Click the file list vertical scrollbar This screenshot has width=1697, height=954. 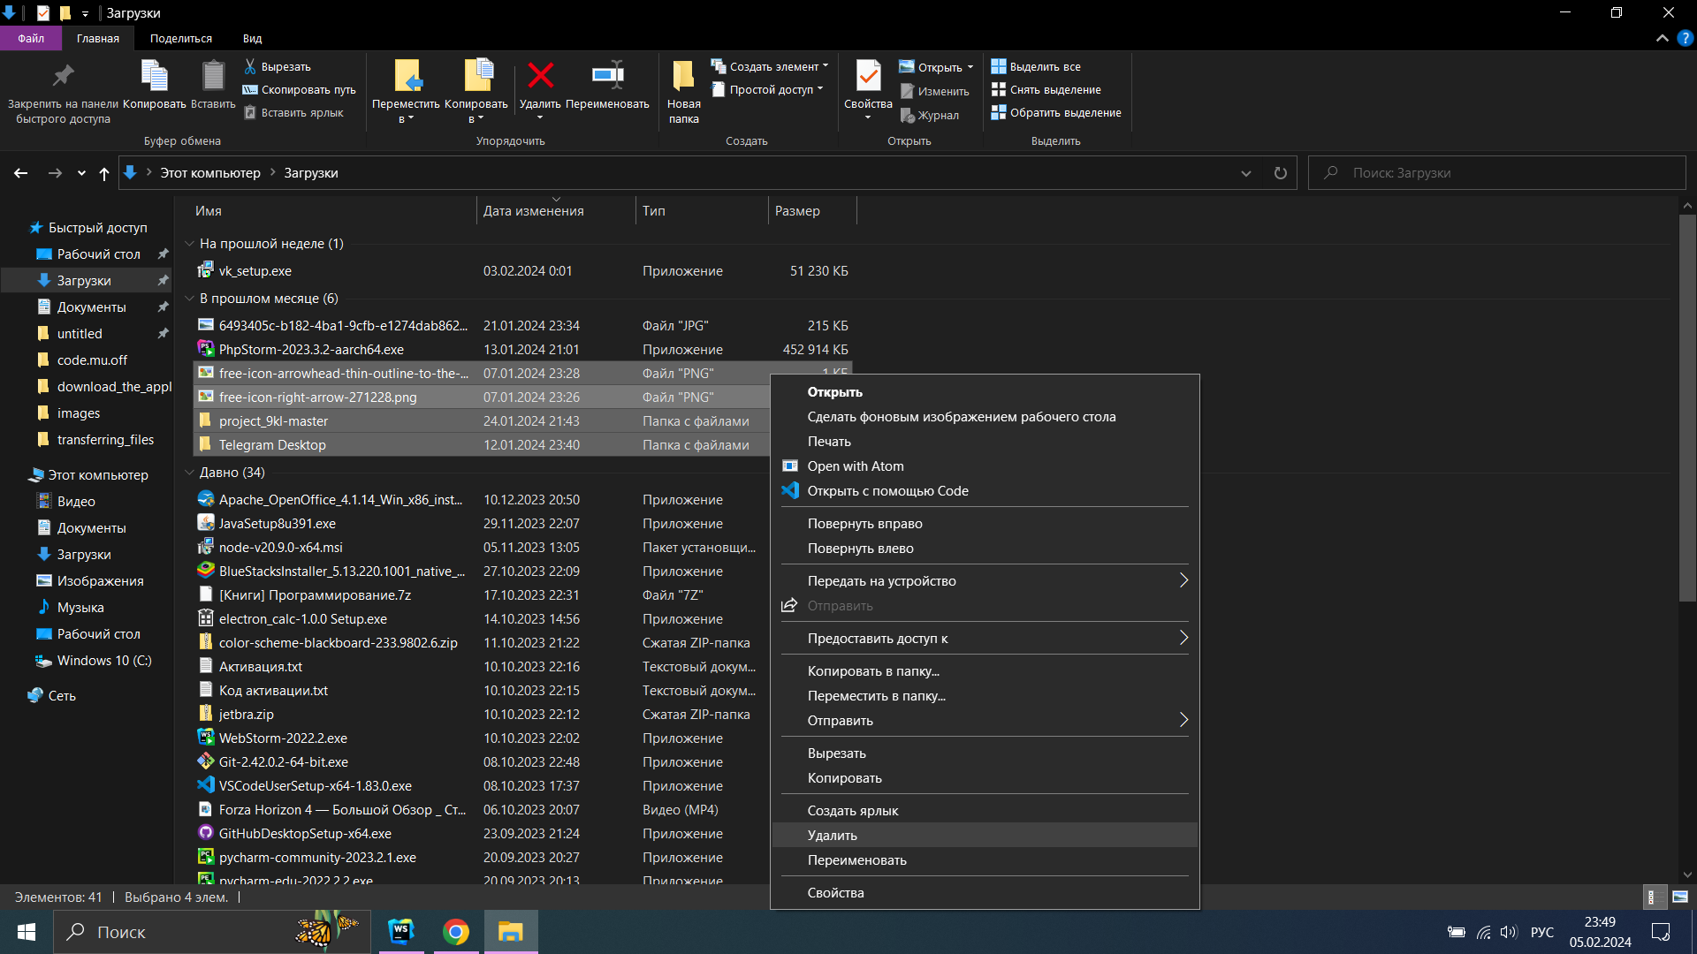tap(1687, 408)
